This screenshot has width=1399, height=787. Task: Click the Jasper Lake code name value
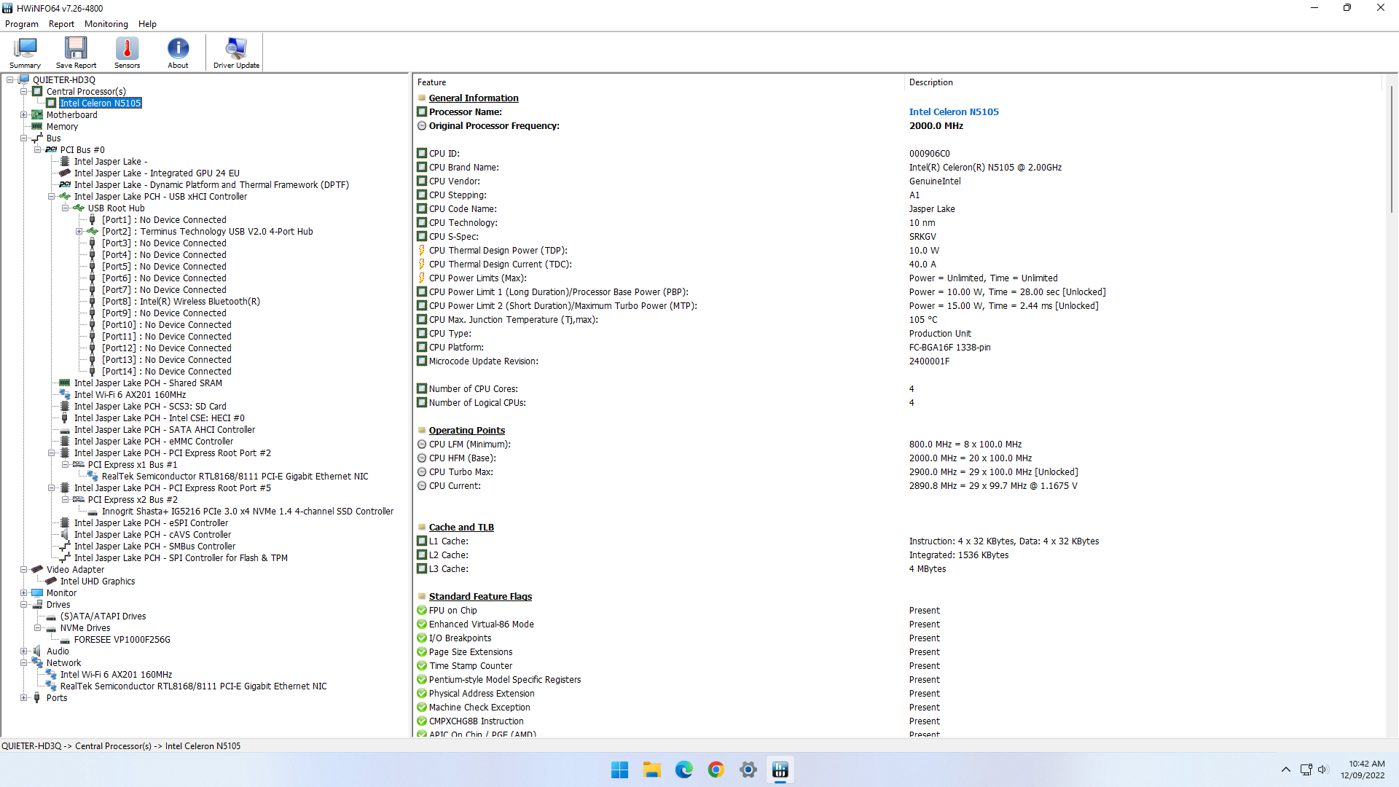[932, 208]
